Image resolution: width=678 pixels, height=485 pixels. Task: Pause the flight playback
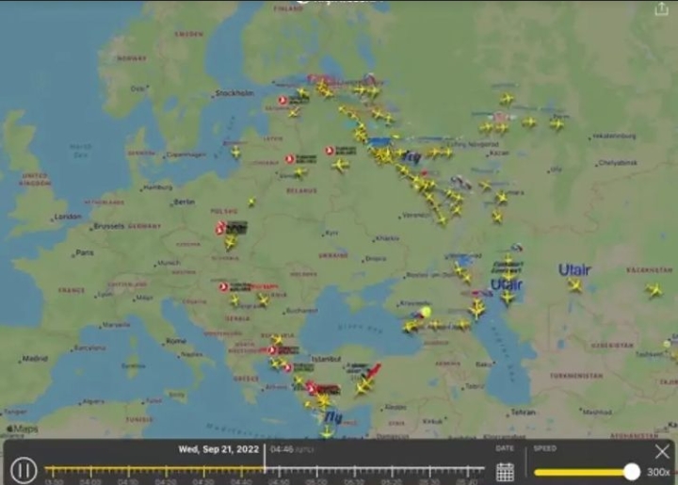coord(24,469)
